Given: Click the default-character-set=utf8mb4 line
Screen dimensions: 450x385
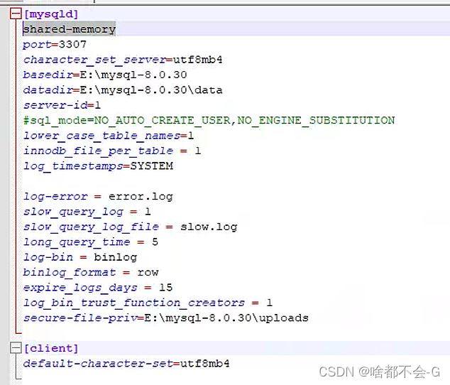Looking at the screenshot, I should 126,364.
